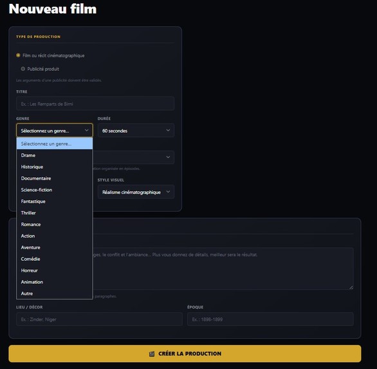The image size is (377, 369).
Task: Click the Nouveau film heading
Action: [x=53, y=9]
